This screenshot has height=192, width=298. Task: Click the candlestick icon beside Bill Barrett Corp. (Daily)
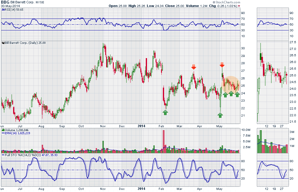[3, 43]
